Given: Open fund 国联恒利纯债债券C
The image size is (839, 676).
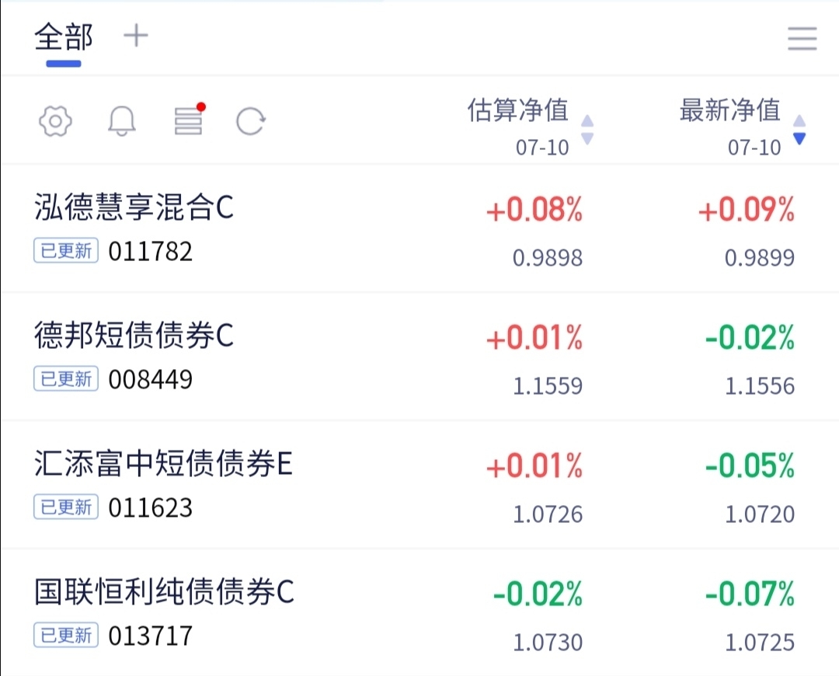Looking at the screenshot, I should 164,592.
